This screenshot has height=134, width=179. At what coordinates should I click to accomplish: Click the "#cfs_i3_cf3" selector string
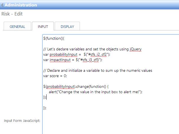click(89, 60)
